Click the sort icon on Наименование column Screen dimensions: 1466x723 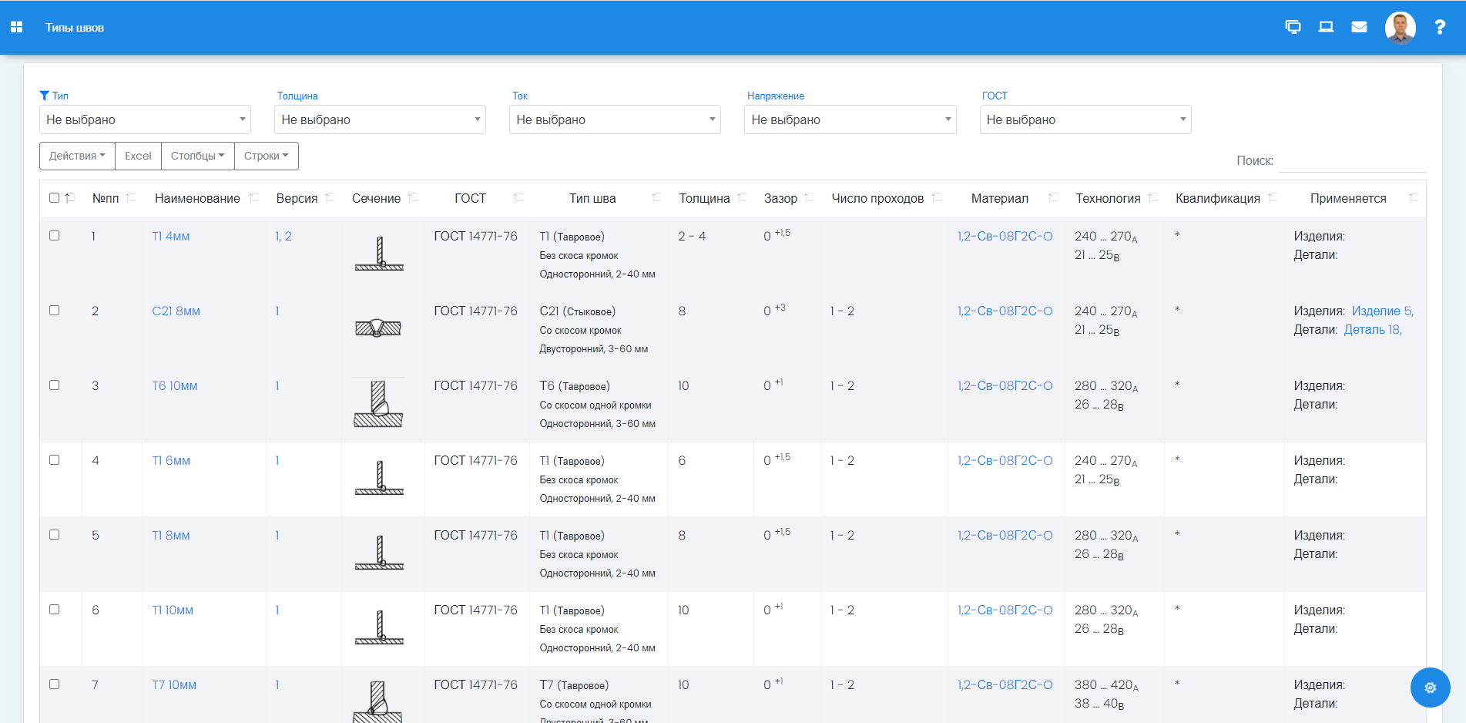254,197
